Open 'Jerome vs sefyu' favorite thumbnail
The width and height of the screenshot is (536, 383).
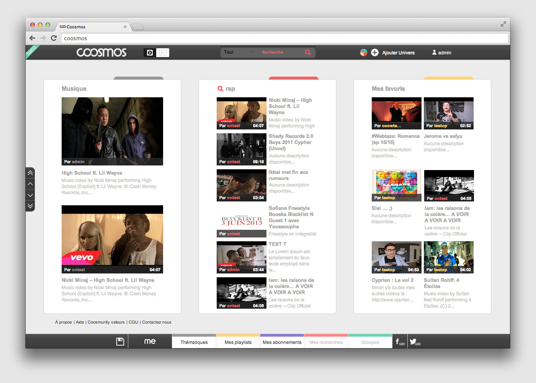(449, 113)
